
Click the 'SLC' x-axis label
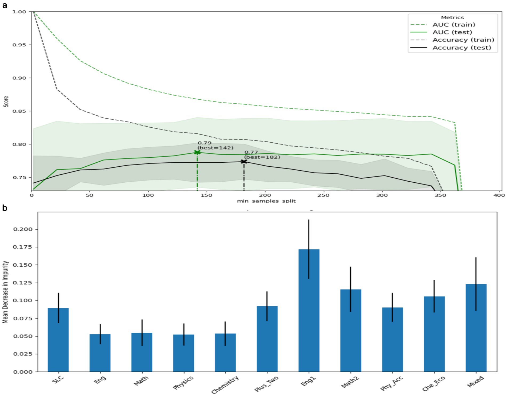click(58, 379)
